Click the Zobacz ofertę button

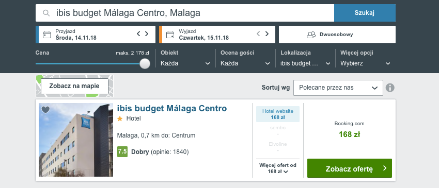[350, 168]
